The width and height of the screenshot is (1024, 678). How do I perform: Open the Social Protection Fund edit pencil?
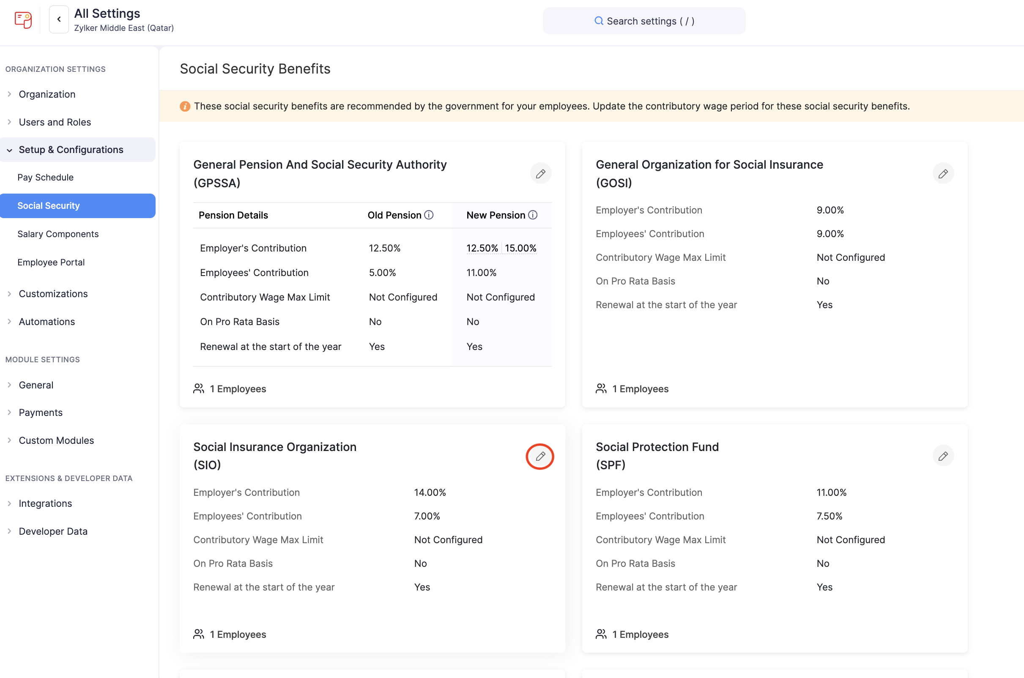943,456
